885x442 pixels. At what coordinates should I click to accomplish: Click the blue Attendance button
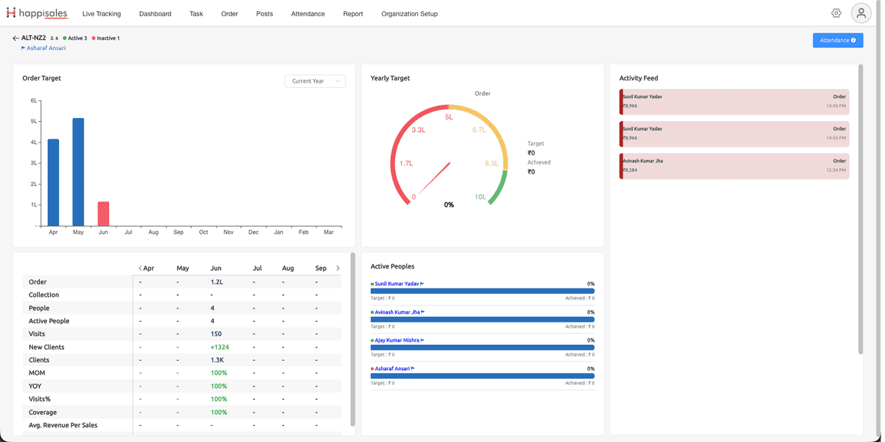[x=838, y=41]
